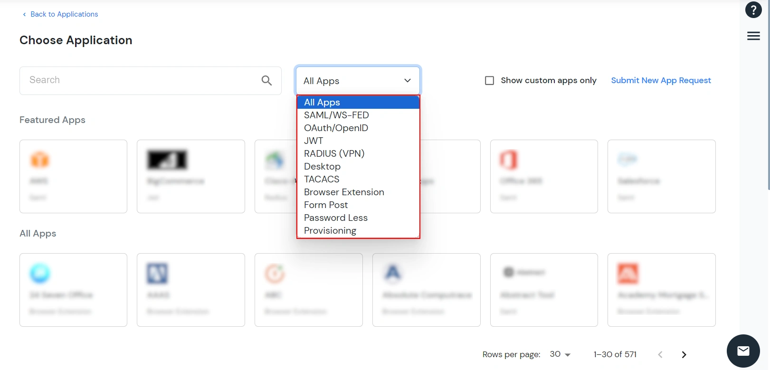
Task: Select All Apps option in list
Action: [x=358, y=102]
